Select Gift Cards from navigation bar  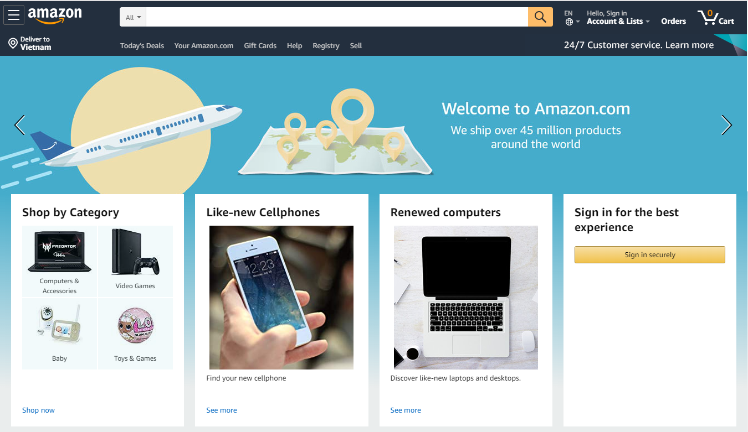[260, 46]
